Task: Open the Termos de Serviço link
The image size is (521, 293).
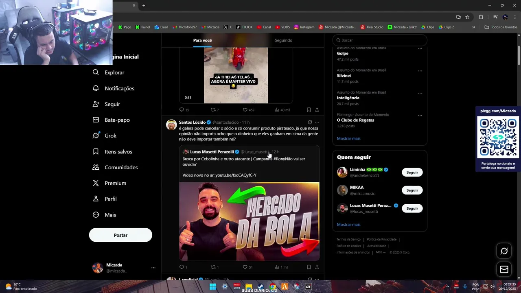Action: (x=348, y=239)
